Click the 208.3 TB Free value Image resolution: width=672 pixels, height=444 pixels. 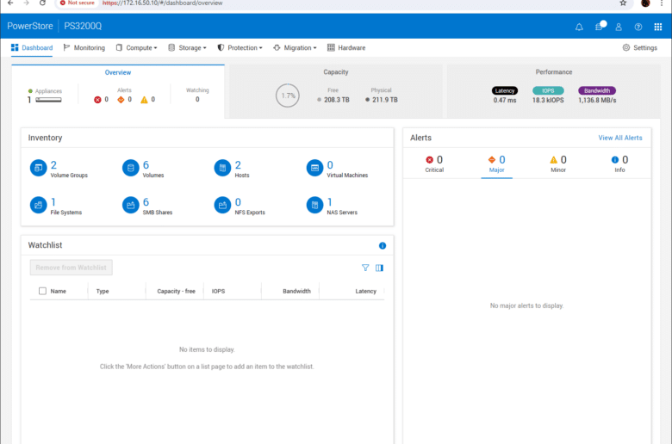(x=336, y=100)
